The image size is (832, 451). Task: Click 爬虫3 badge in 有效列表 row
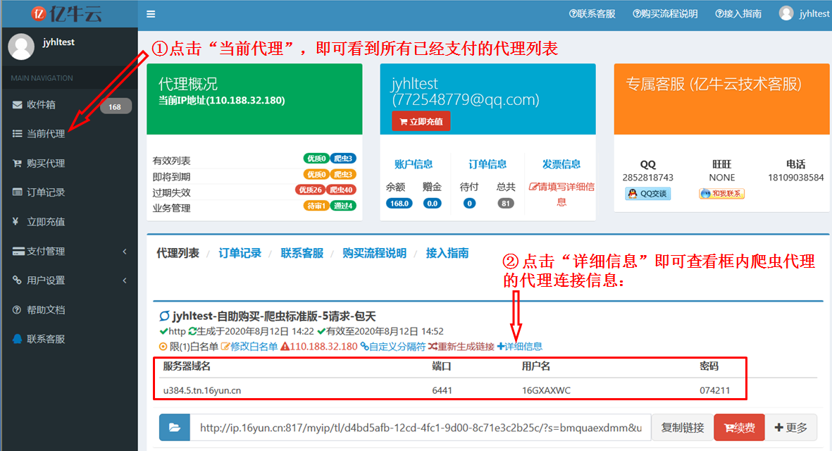pyautogui.click(x=343, y=158)
